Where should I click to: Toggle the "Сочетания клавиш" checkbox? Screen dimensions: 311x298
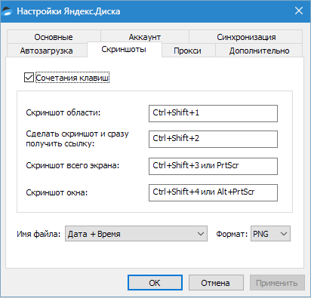point(29,78)
